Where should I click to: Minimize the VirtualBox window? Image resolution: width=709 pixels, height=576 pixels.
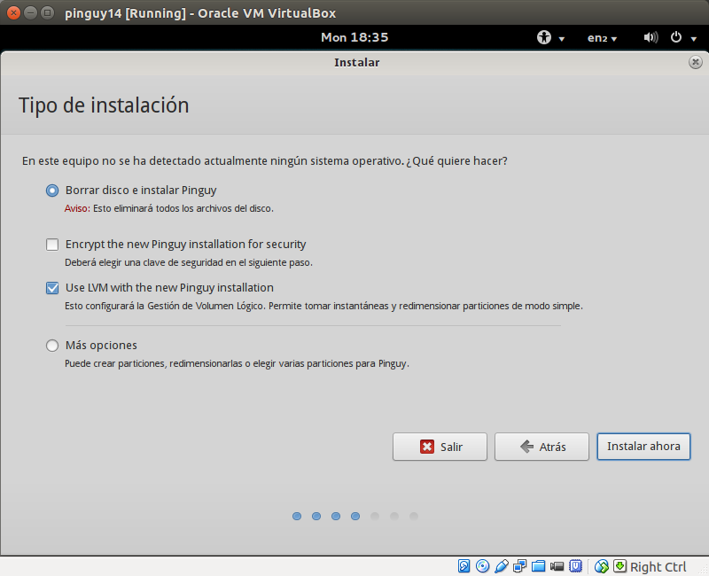click(x=30, y=12)
